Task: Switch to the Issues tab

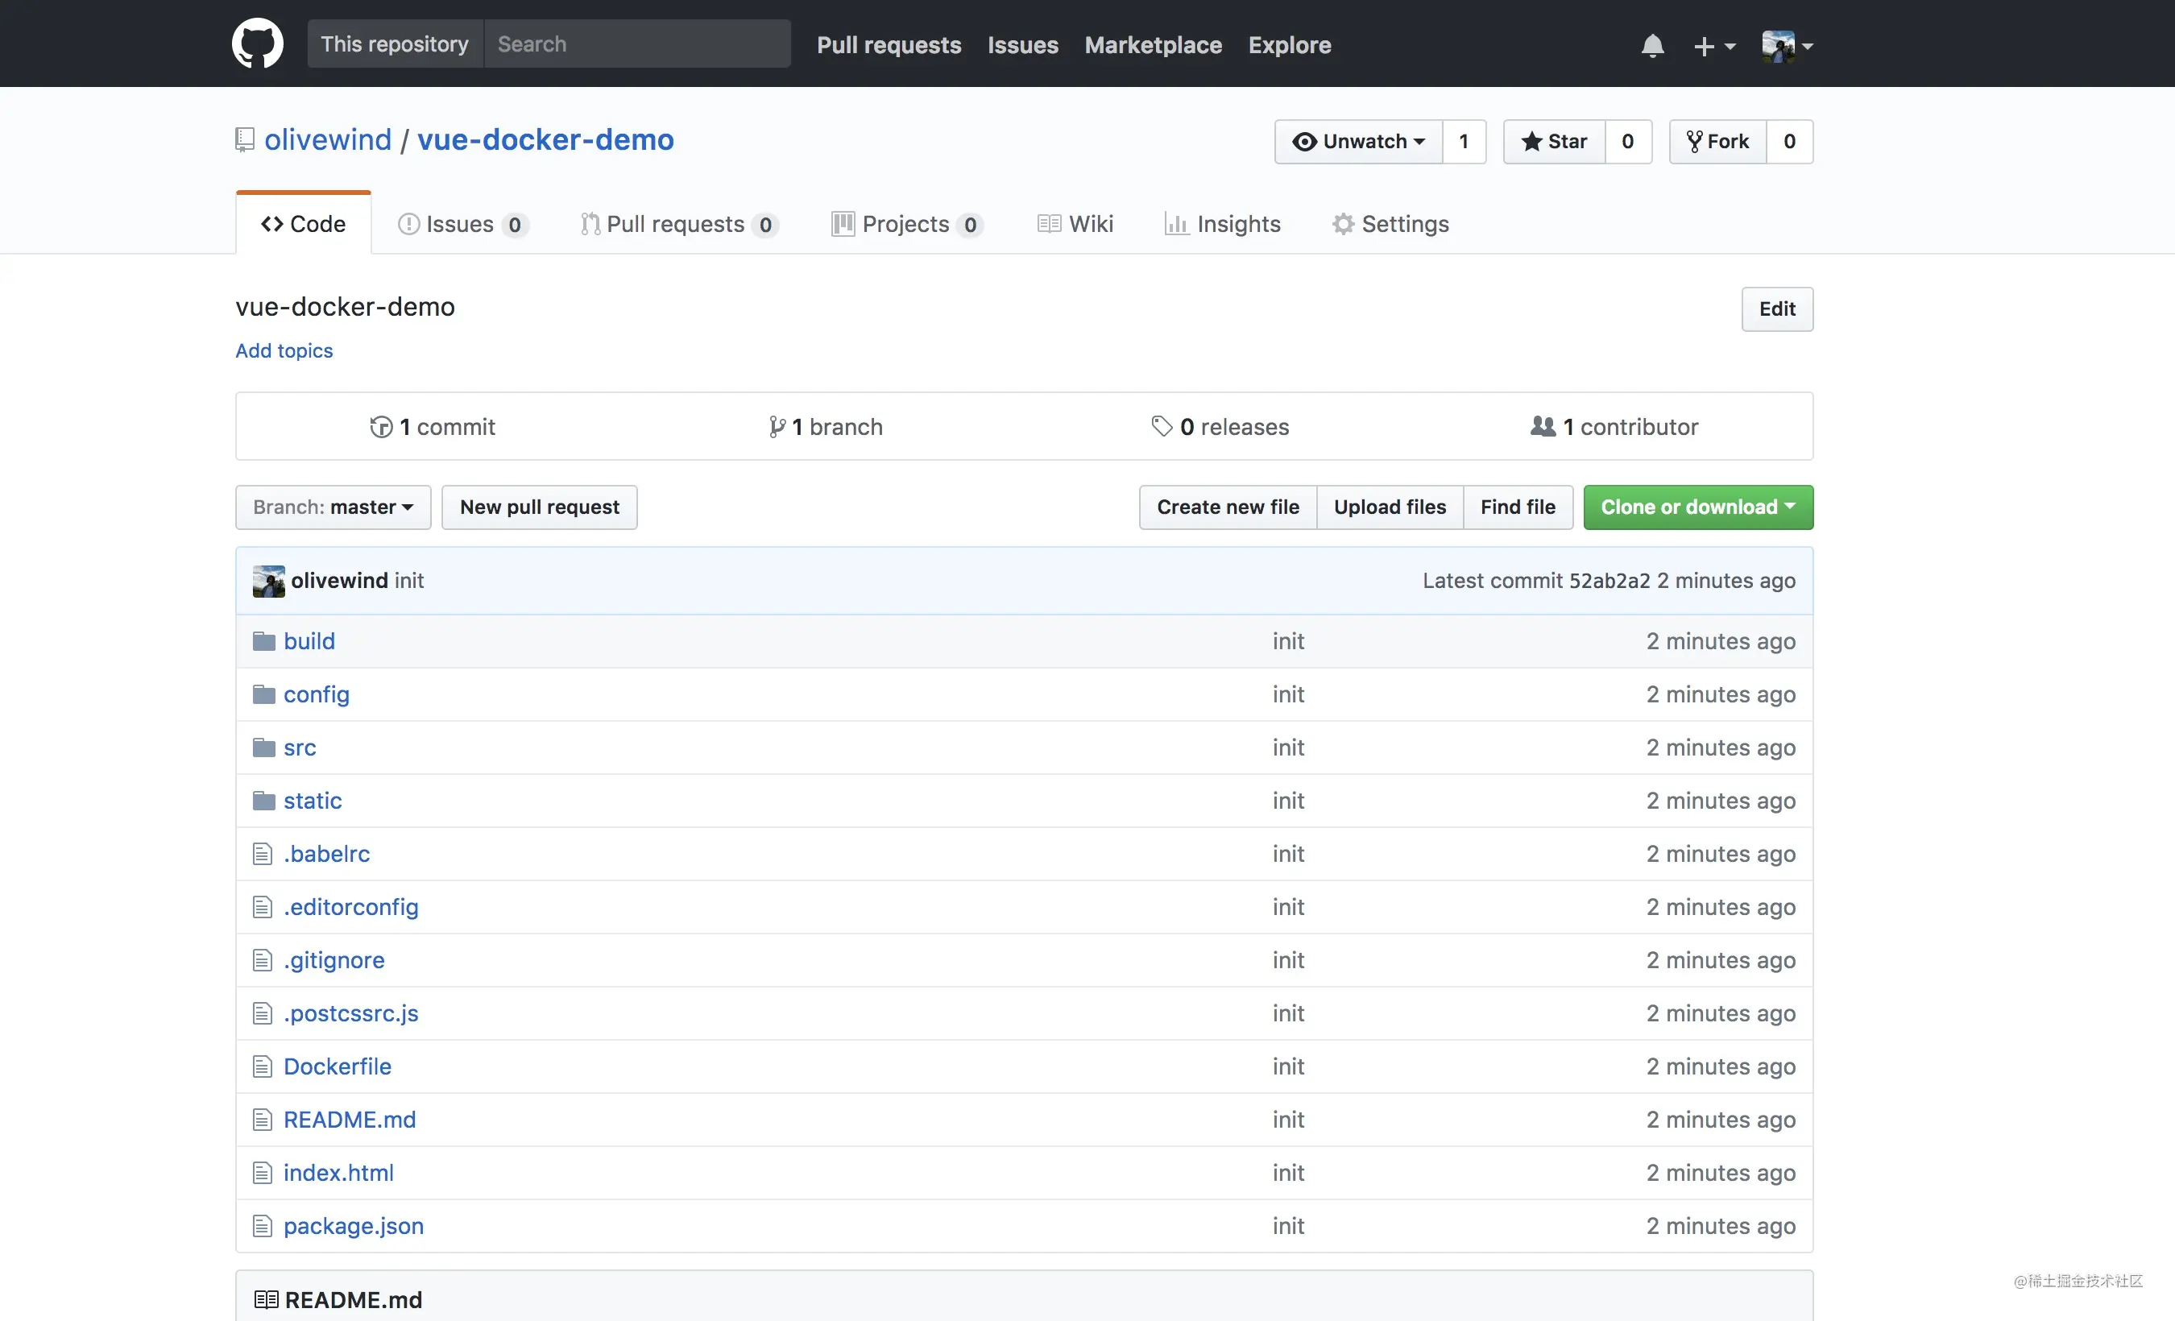Action: [462, 224]
